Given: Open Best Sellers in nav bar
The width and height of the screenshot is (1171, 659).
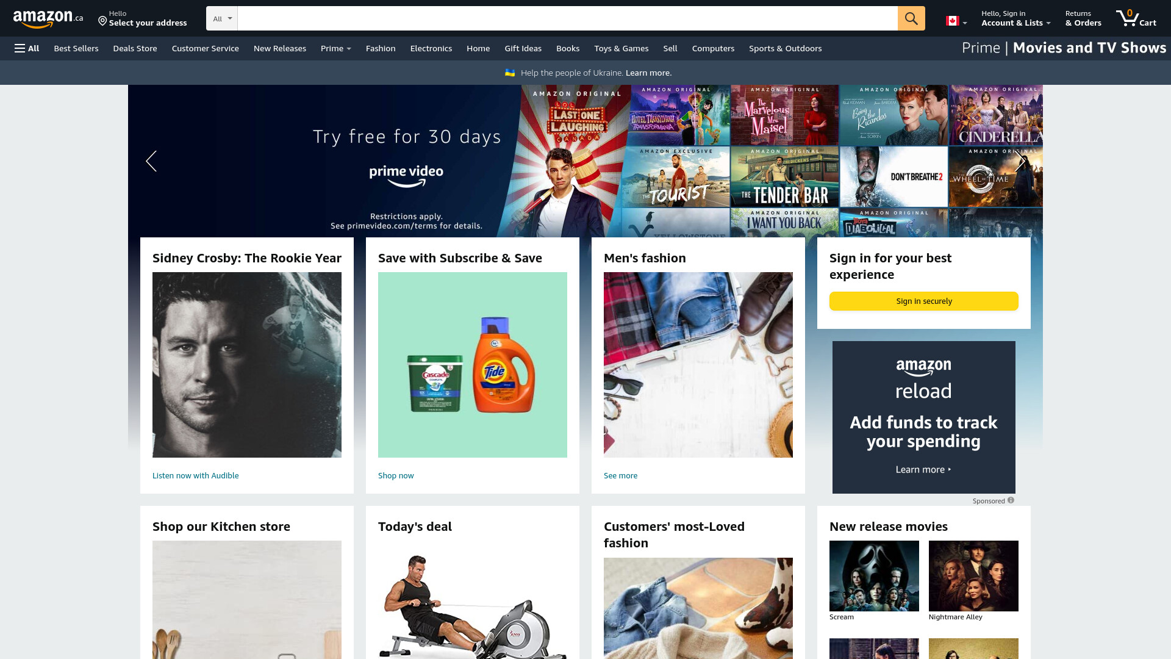Looking at the screenshot, I should coord(76,48).
